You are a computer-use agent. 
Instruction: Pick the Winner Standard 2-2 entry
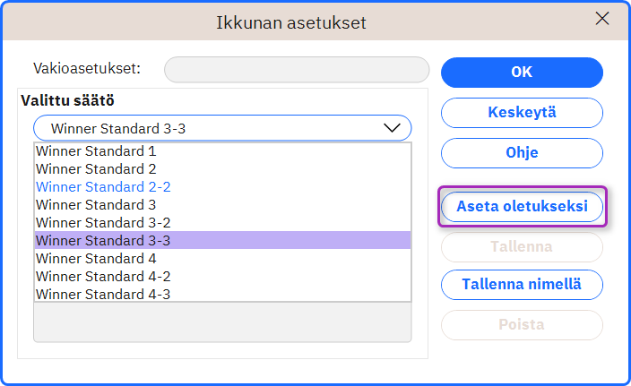[x=222, y=187]
